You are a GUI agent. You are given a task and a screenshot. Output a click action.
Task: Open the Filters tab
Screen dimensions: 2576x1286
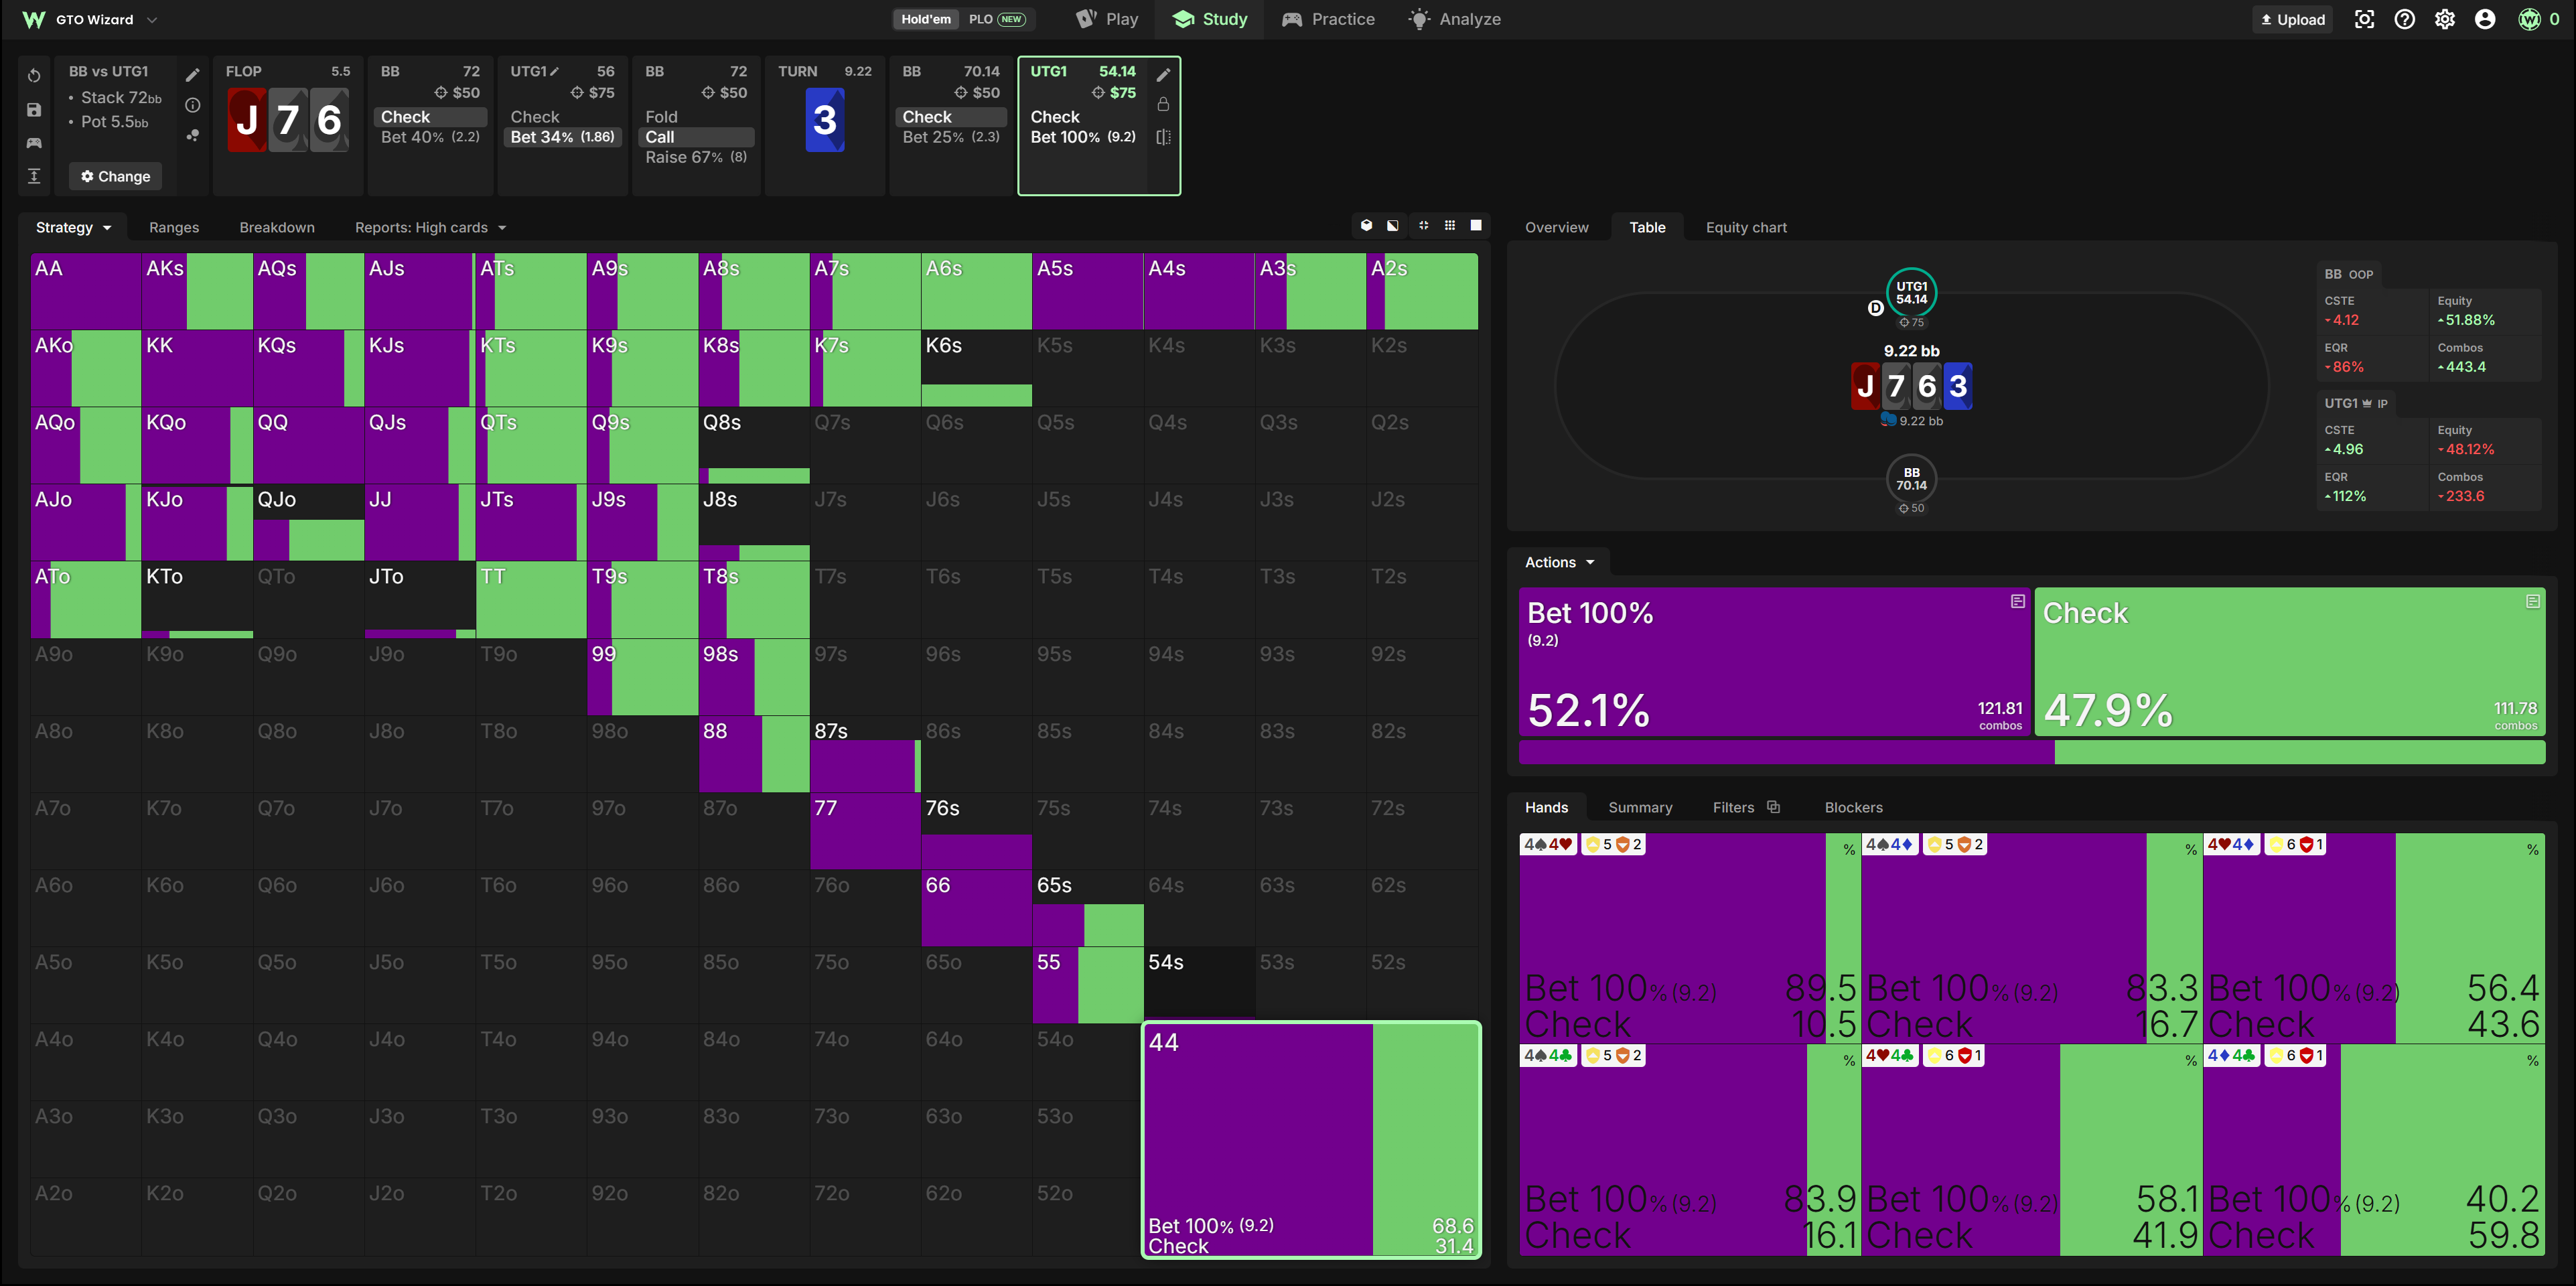(1745, 807)
